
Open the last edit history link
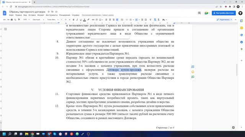click(98, 15)
